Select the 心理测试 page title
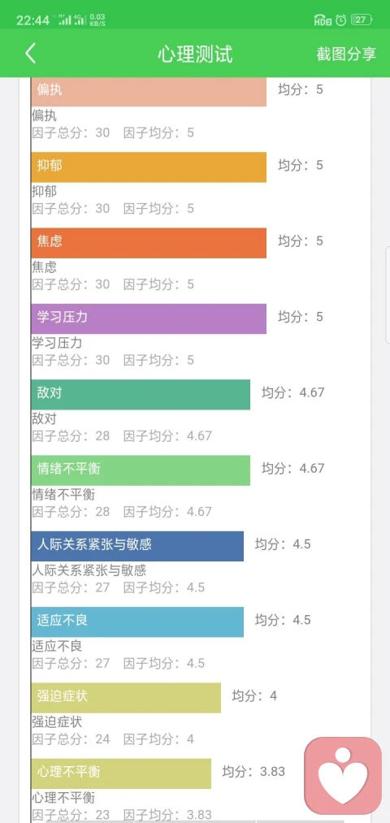Screen dimensions: 390x823 pyautogui.click(x=195, y=54)
